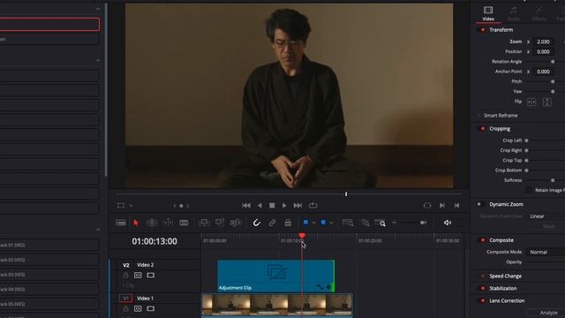
Task: Toggle the Lens Correction enable dot
Action: 483,300
